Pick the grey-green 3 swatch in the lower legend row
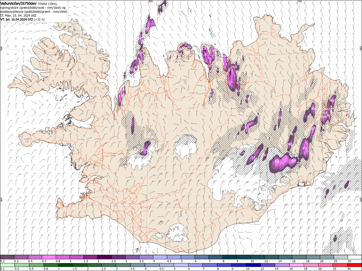 coord(123,265)
